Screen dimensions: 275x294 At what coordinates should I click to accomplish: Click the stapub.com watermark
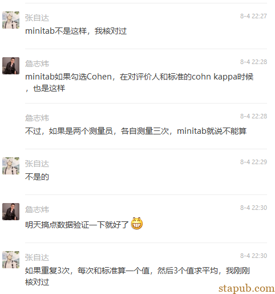tap(246, 288)
